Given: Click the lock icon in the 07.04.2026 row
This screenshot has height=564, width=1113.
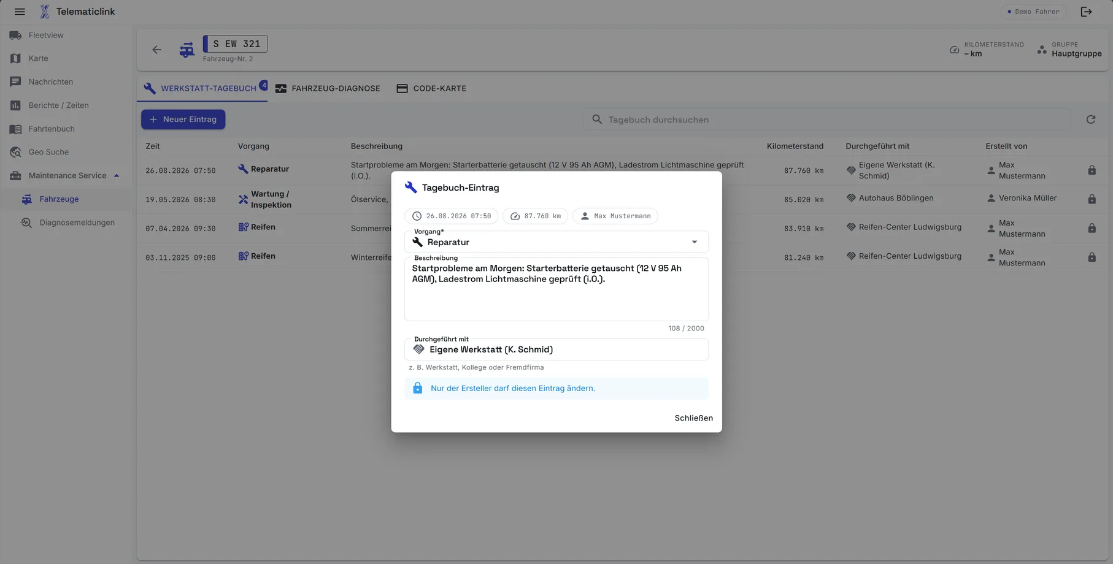Looking at the screenshot, I should [1092, 228].
